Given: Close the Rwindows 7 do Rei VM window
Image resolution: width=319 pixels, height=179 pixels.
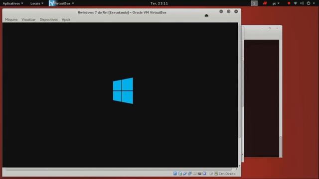Looking at the screenshot, I should coord(236,11).
